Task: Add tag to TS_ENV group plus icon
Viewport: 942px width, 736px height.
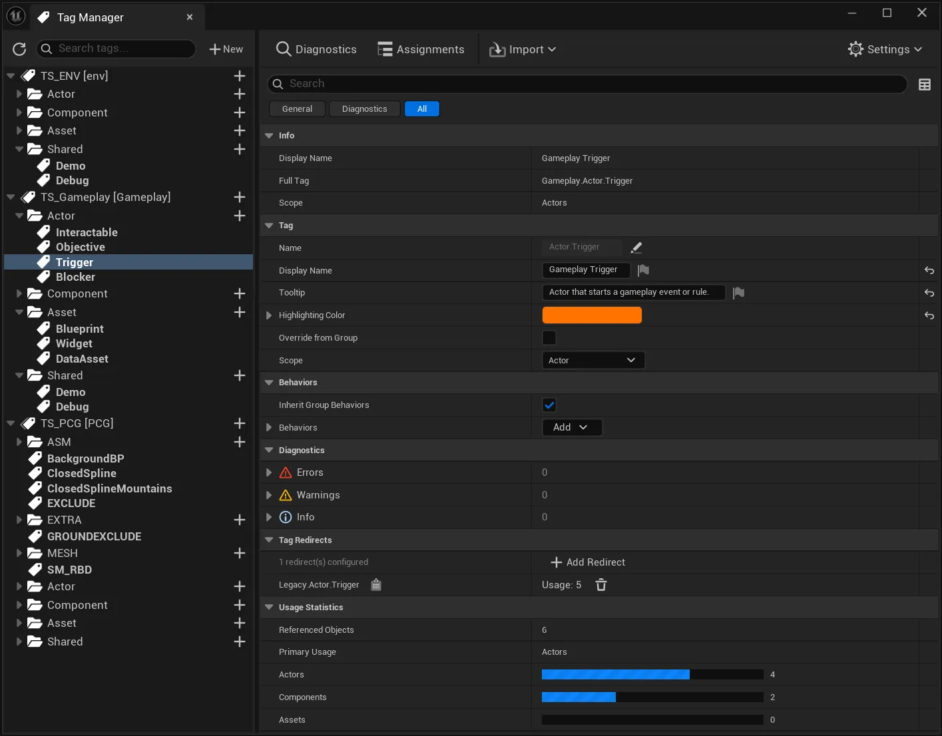Action: [x=240, y=76]
